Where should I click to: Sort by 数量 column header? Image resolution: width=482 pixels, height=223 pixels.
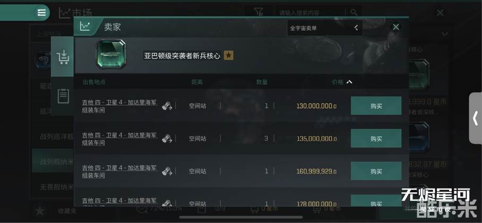[262, 82]
